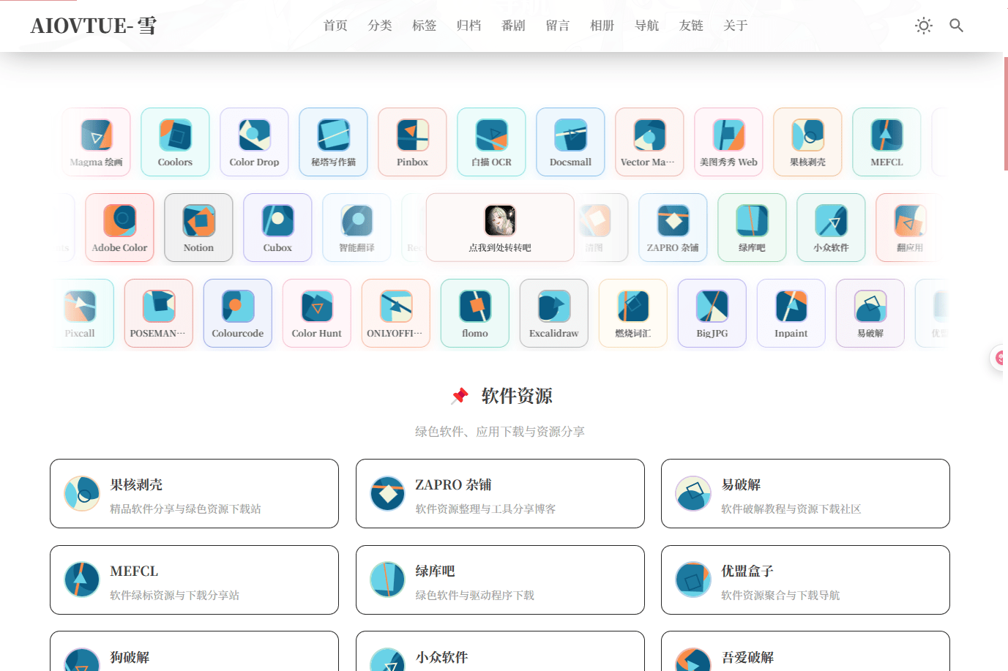Open the 吾爱破解 resource card

(x=805, y=651)
